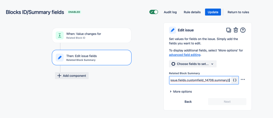Click the trigger download-arrow icon
273x118 pixels.
point(60,36)
